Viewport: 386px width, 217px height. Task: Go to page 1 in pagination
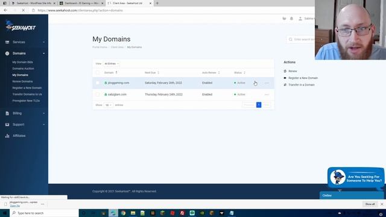pos(259,105)
